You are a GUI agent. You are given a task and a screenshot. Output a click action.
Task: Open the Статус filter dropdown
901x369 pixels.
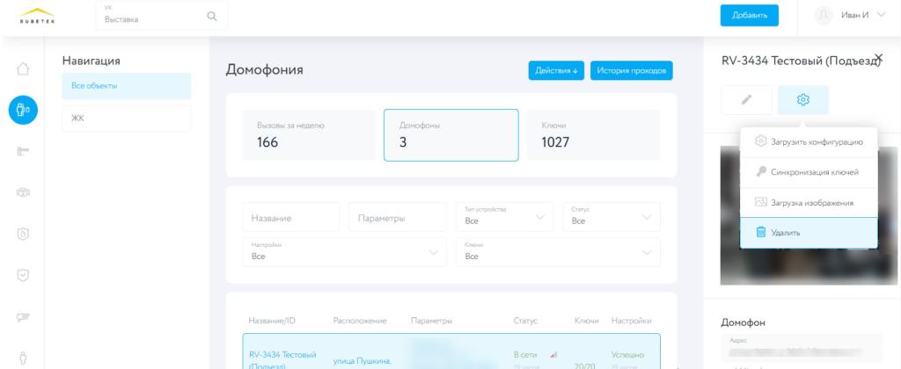pos(611,216)
